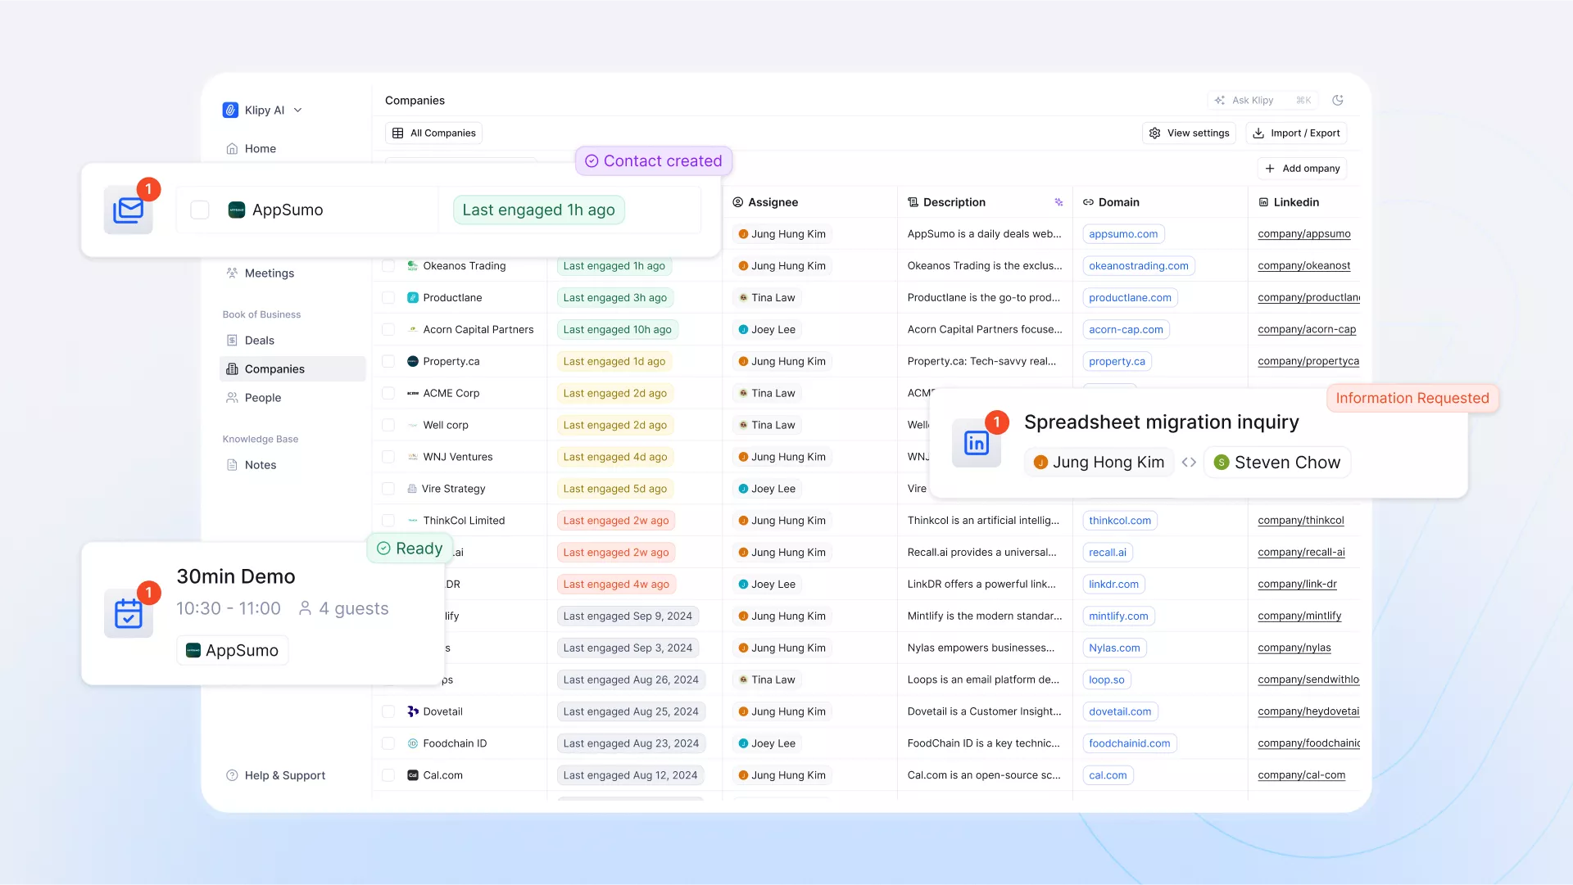Open People section in sidebar
Screen dimensions: 1573x885
[x=262, y=398]
